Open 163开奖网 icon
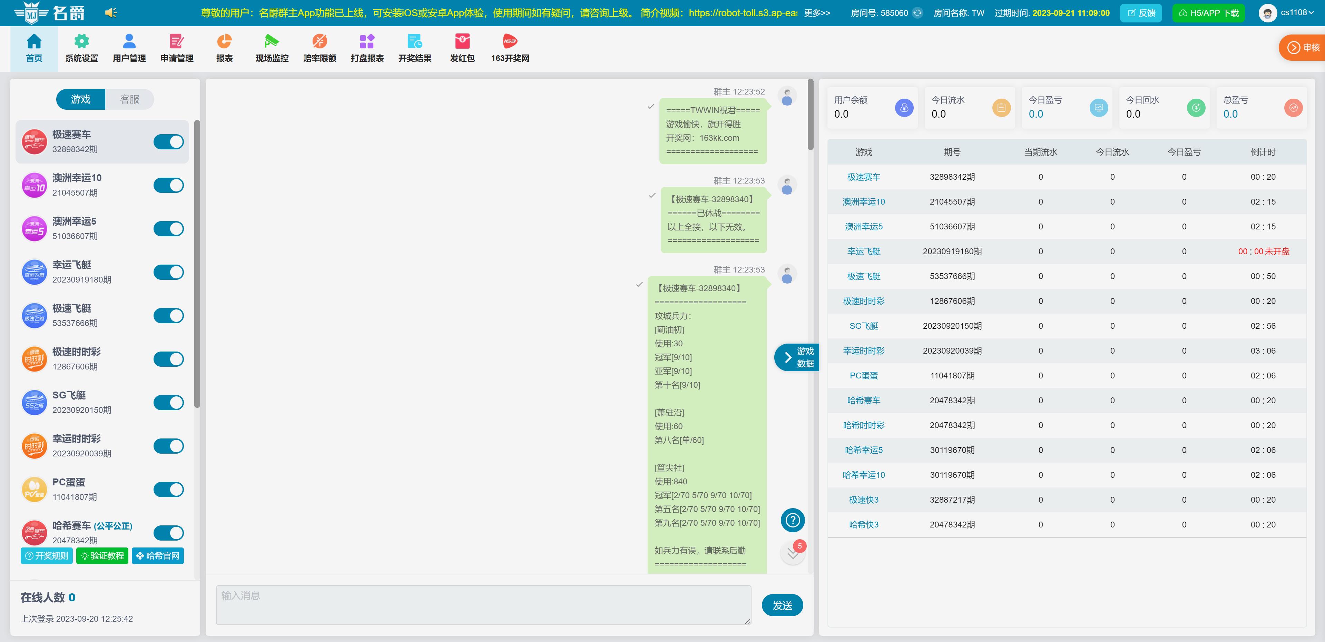 (x=510, y=41)
